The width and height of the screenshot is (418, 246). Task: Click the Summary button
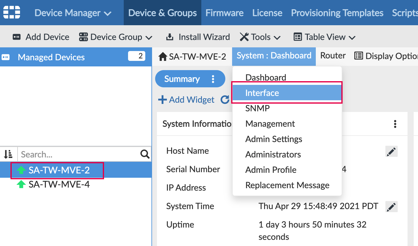182,79
